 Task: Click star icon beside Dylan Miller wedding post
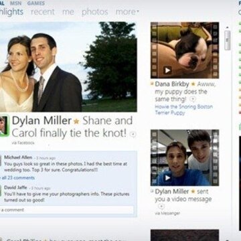tap(76, 121)
